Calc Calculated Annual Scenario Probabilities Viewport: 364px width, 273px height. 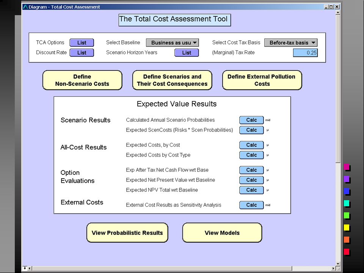pos(251,120)
